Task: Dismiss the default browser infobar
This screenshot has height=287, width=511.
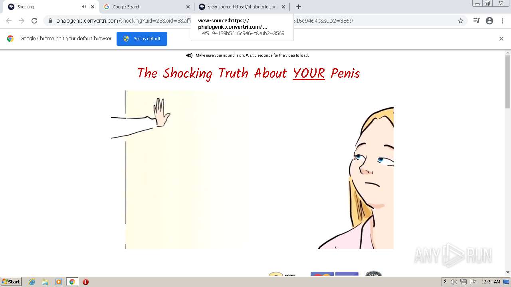Action: pyautogui.click(x=501, y=39)
